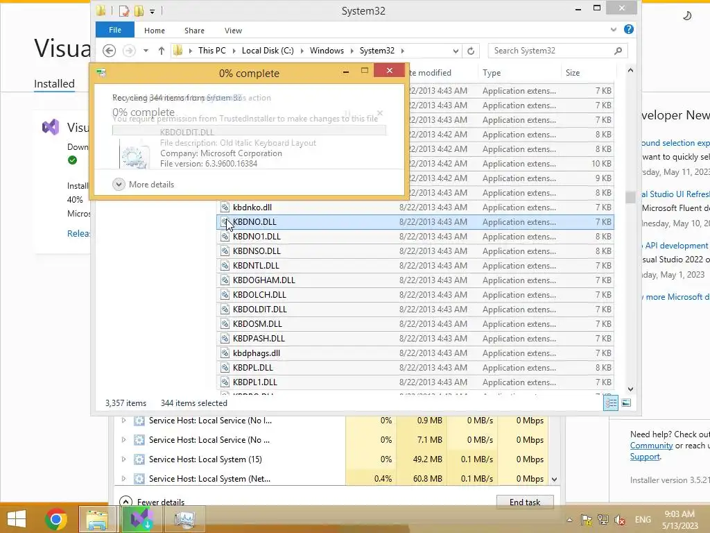Click System32 in the address breadcrumb
This screenshot has height=533, width=710.
[x=377, y=51]
